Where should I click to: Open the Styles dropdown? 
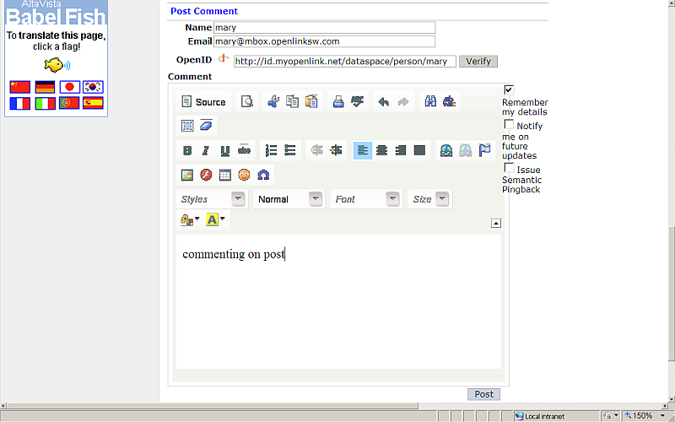213,199
